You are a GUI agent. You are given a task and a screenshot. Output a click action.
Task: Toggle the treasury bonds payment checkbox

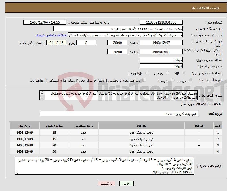click(x=144, y=80)
